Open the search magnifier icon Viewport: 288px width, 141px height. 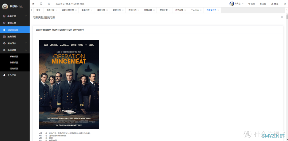[41, 3]
